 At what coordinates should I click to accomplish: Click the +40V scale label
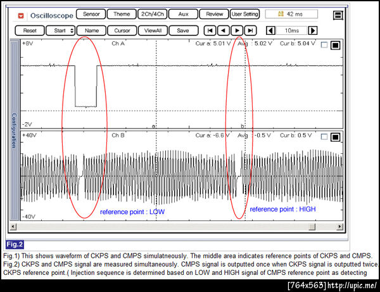pos(29,135)
